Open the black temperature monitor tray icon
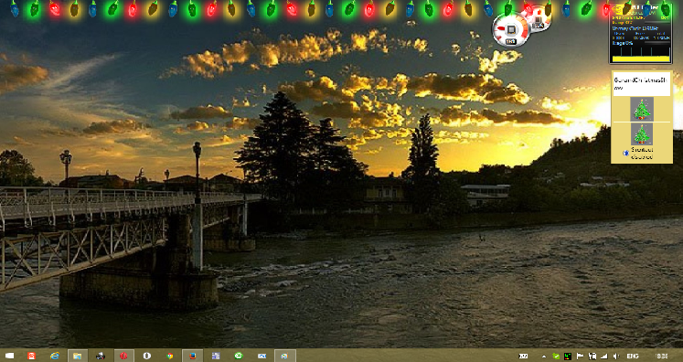683x362 pixels. pyautogui.click(x=568, y=356)
